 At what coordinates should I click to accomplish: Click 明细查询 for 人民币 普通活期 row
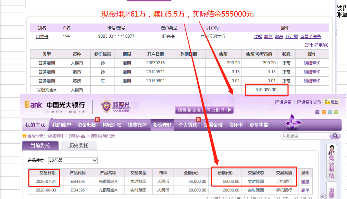click(312, 63)
